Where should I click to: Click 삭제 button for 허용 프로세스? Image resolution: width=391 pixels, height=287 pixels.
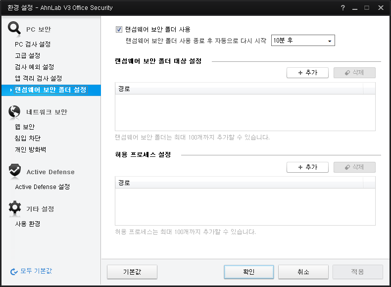pos(354,167)
